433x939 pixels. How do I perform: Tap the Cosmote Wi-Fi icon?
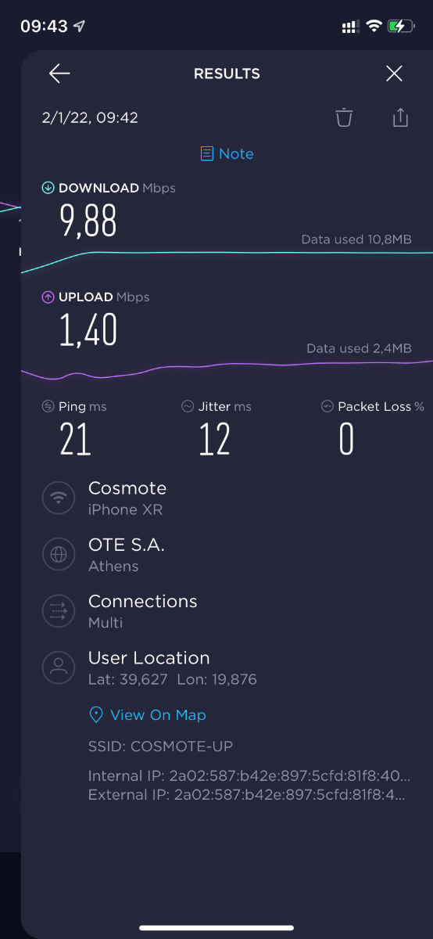tap(58, 498)
